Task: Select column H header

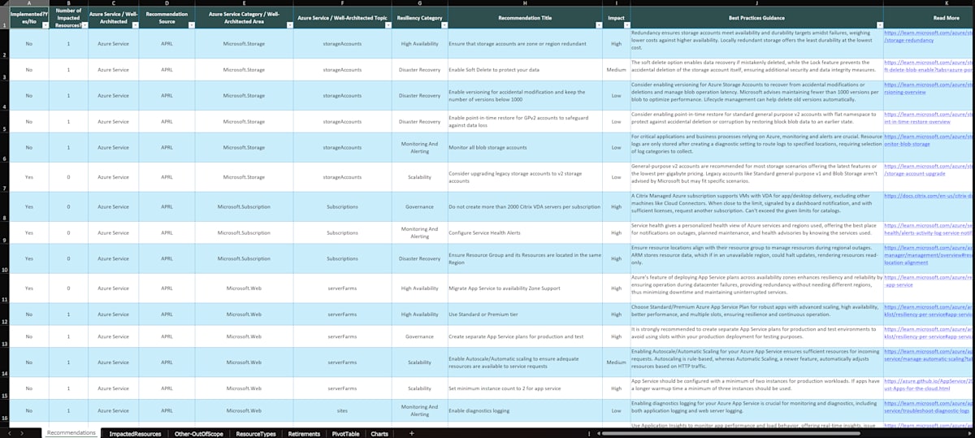Action: pyautogui.click(x=524, y=3)
